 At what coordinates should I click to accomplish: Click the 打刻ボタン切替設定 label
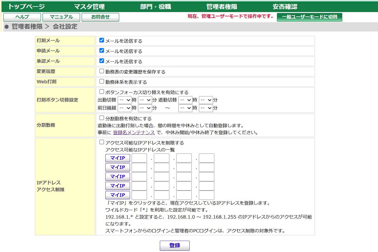pos(57,100)
